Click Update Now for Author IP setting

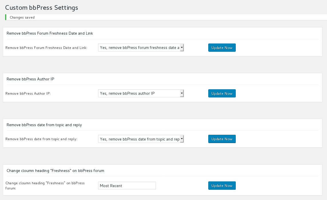pos(222,94)
